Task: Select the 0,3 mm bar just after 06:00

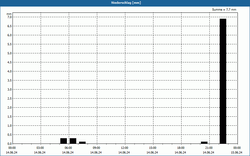Action: click(x=73, y=141)
